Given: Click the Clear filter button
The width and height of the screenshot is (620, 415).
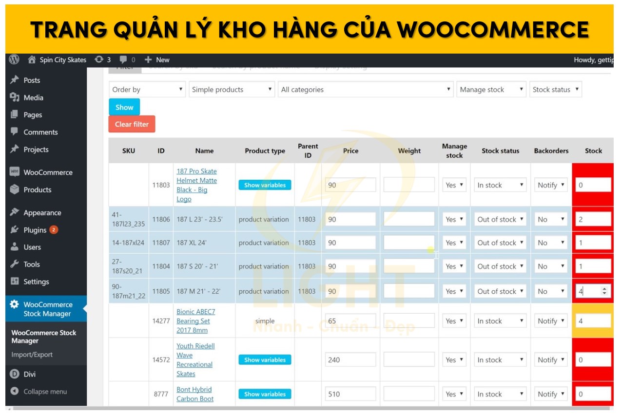Looking at the screenshot, I should click(132, 124).
